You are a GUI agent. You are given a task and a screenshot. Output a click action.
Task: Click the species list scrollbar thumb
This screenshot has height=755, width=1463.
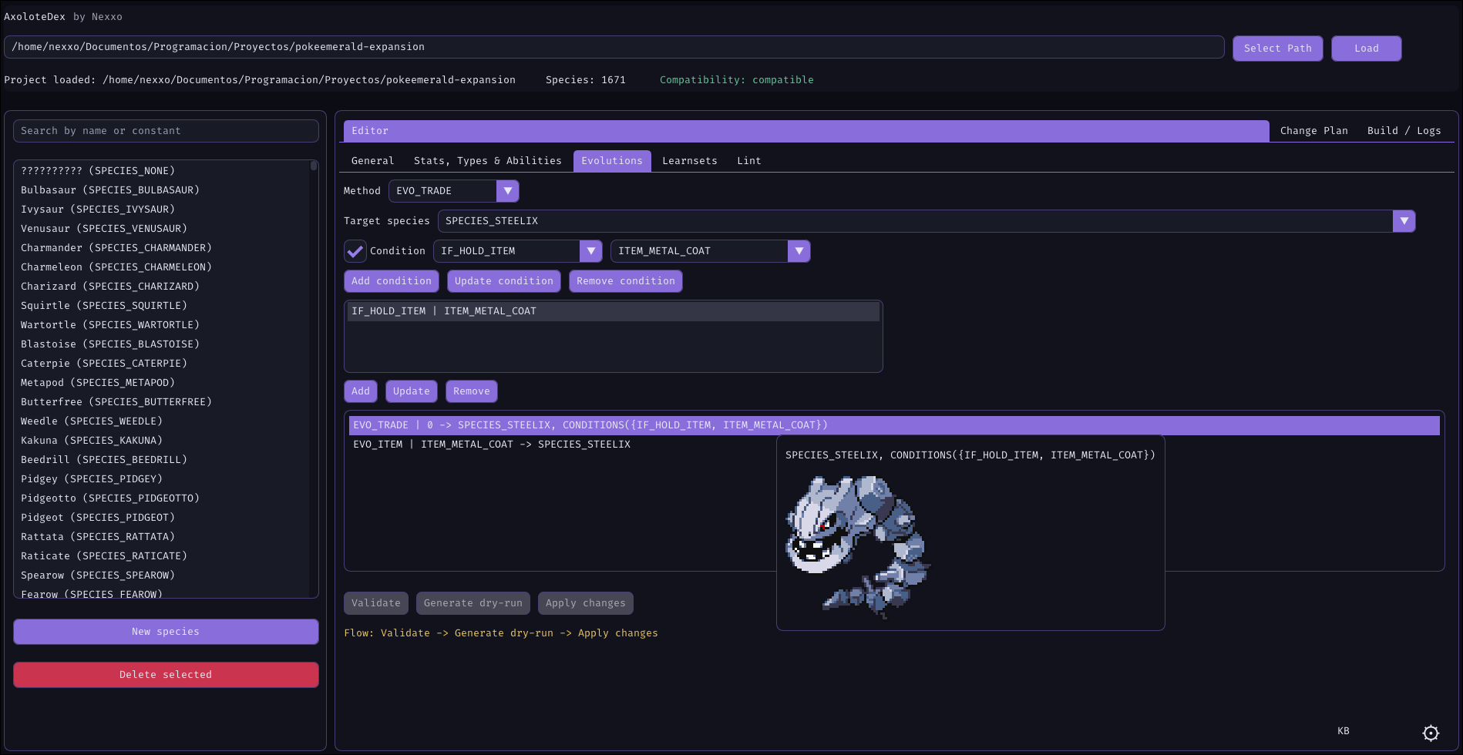[x=314, y=166]
